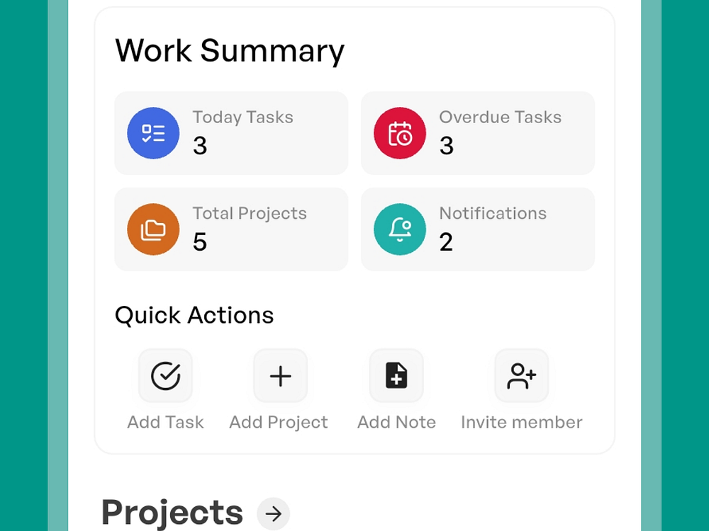Screen dimensions: 709x531
Task: Expand Projects using the arrow button
Action: click(x=273, y=513)
